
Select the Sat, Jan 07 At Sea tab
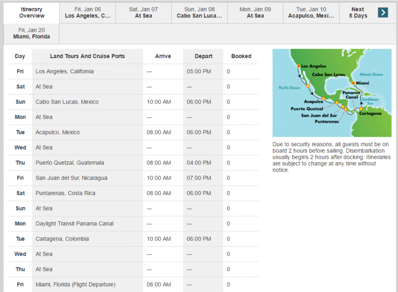pos(143,13)
